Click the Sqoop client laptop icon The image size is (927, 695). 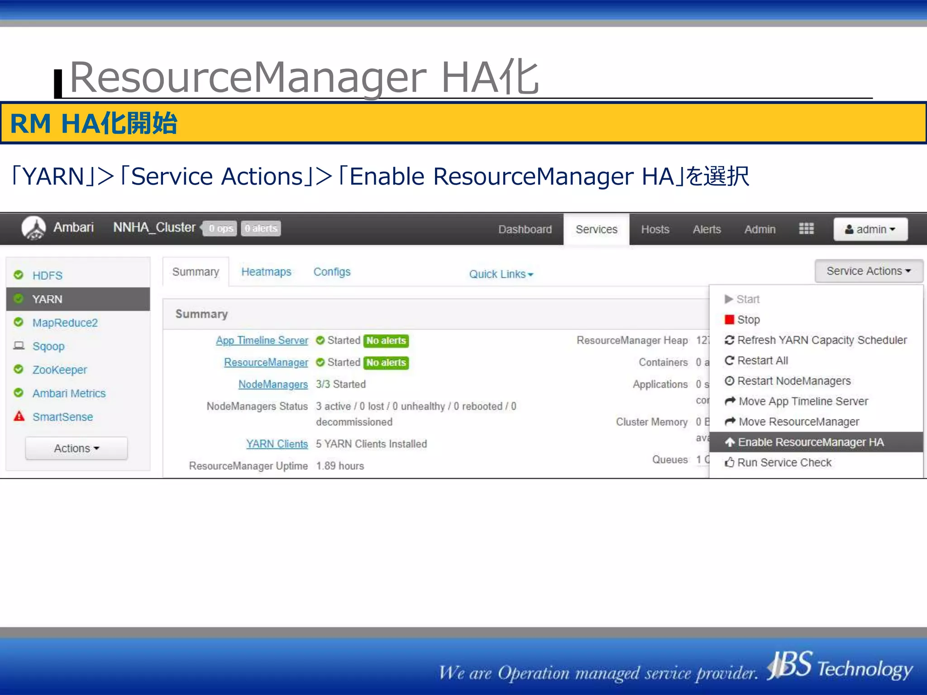tap(19, 346)
